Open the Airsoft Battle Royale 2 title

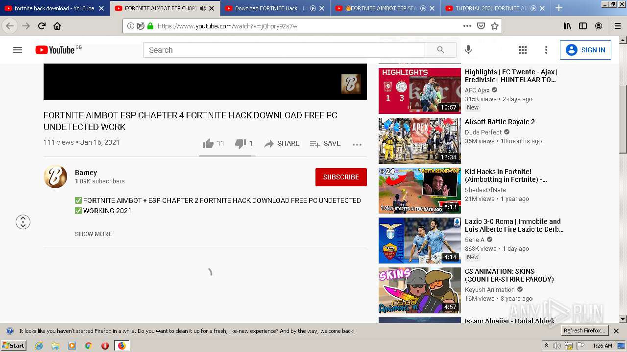coord(500,122)
